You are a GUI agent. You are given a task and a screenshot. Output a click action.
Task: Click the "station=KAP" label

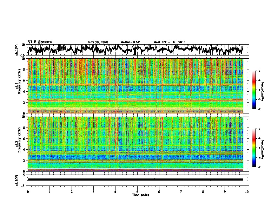[x=130, y=42]
